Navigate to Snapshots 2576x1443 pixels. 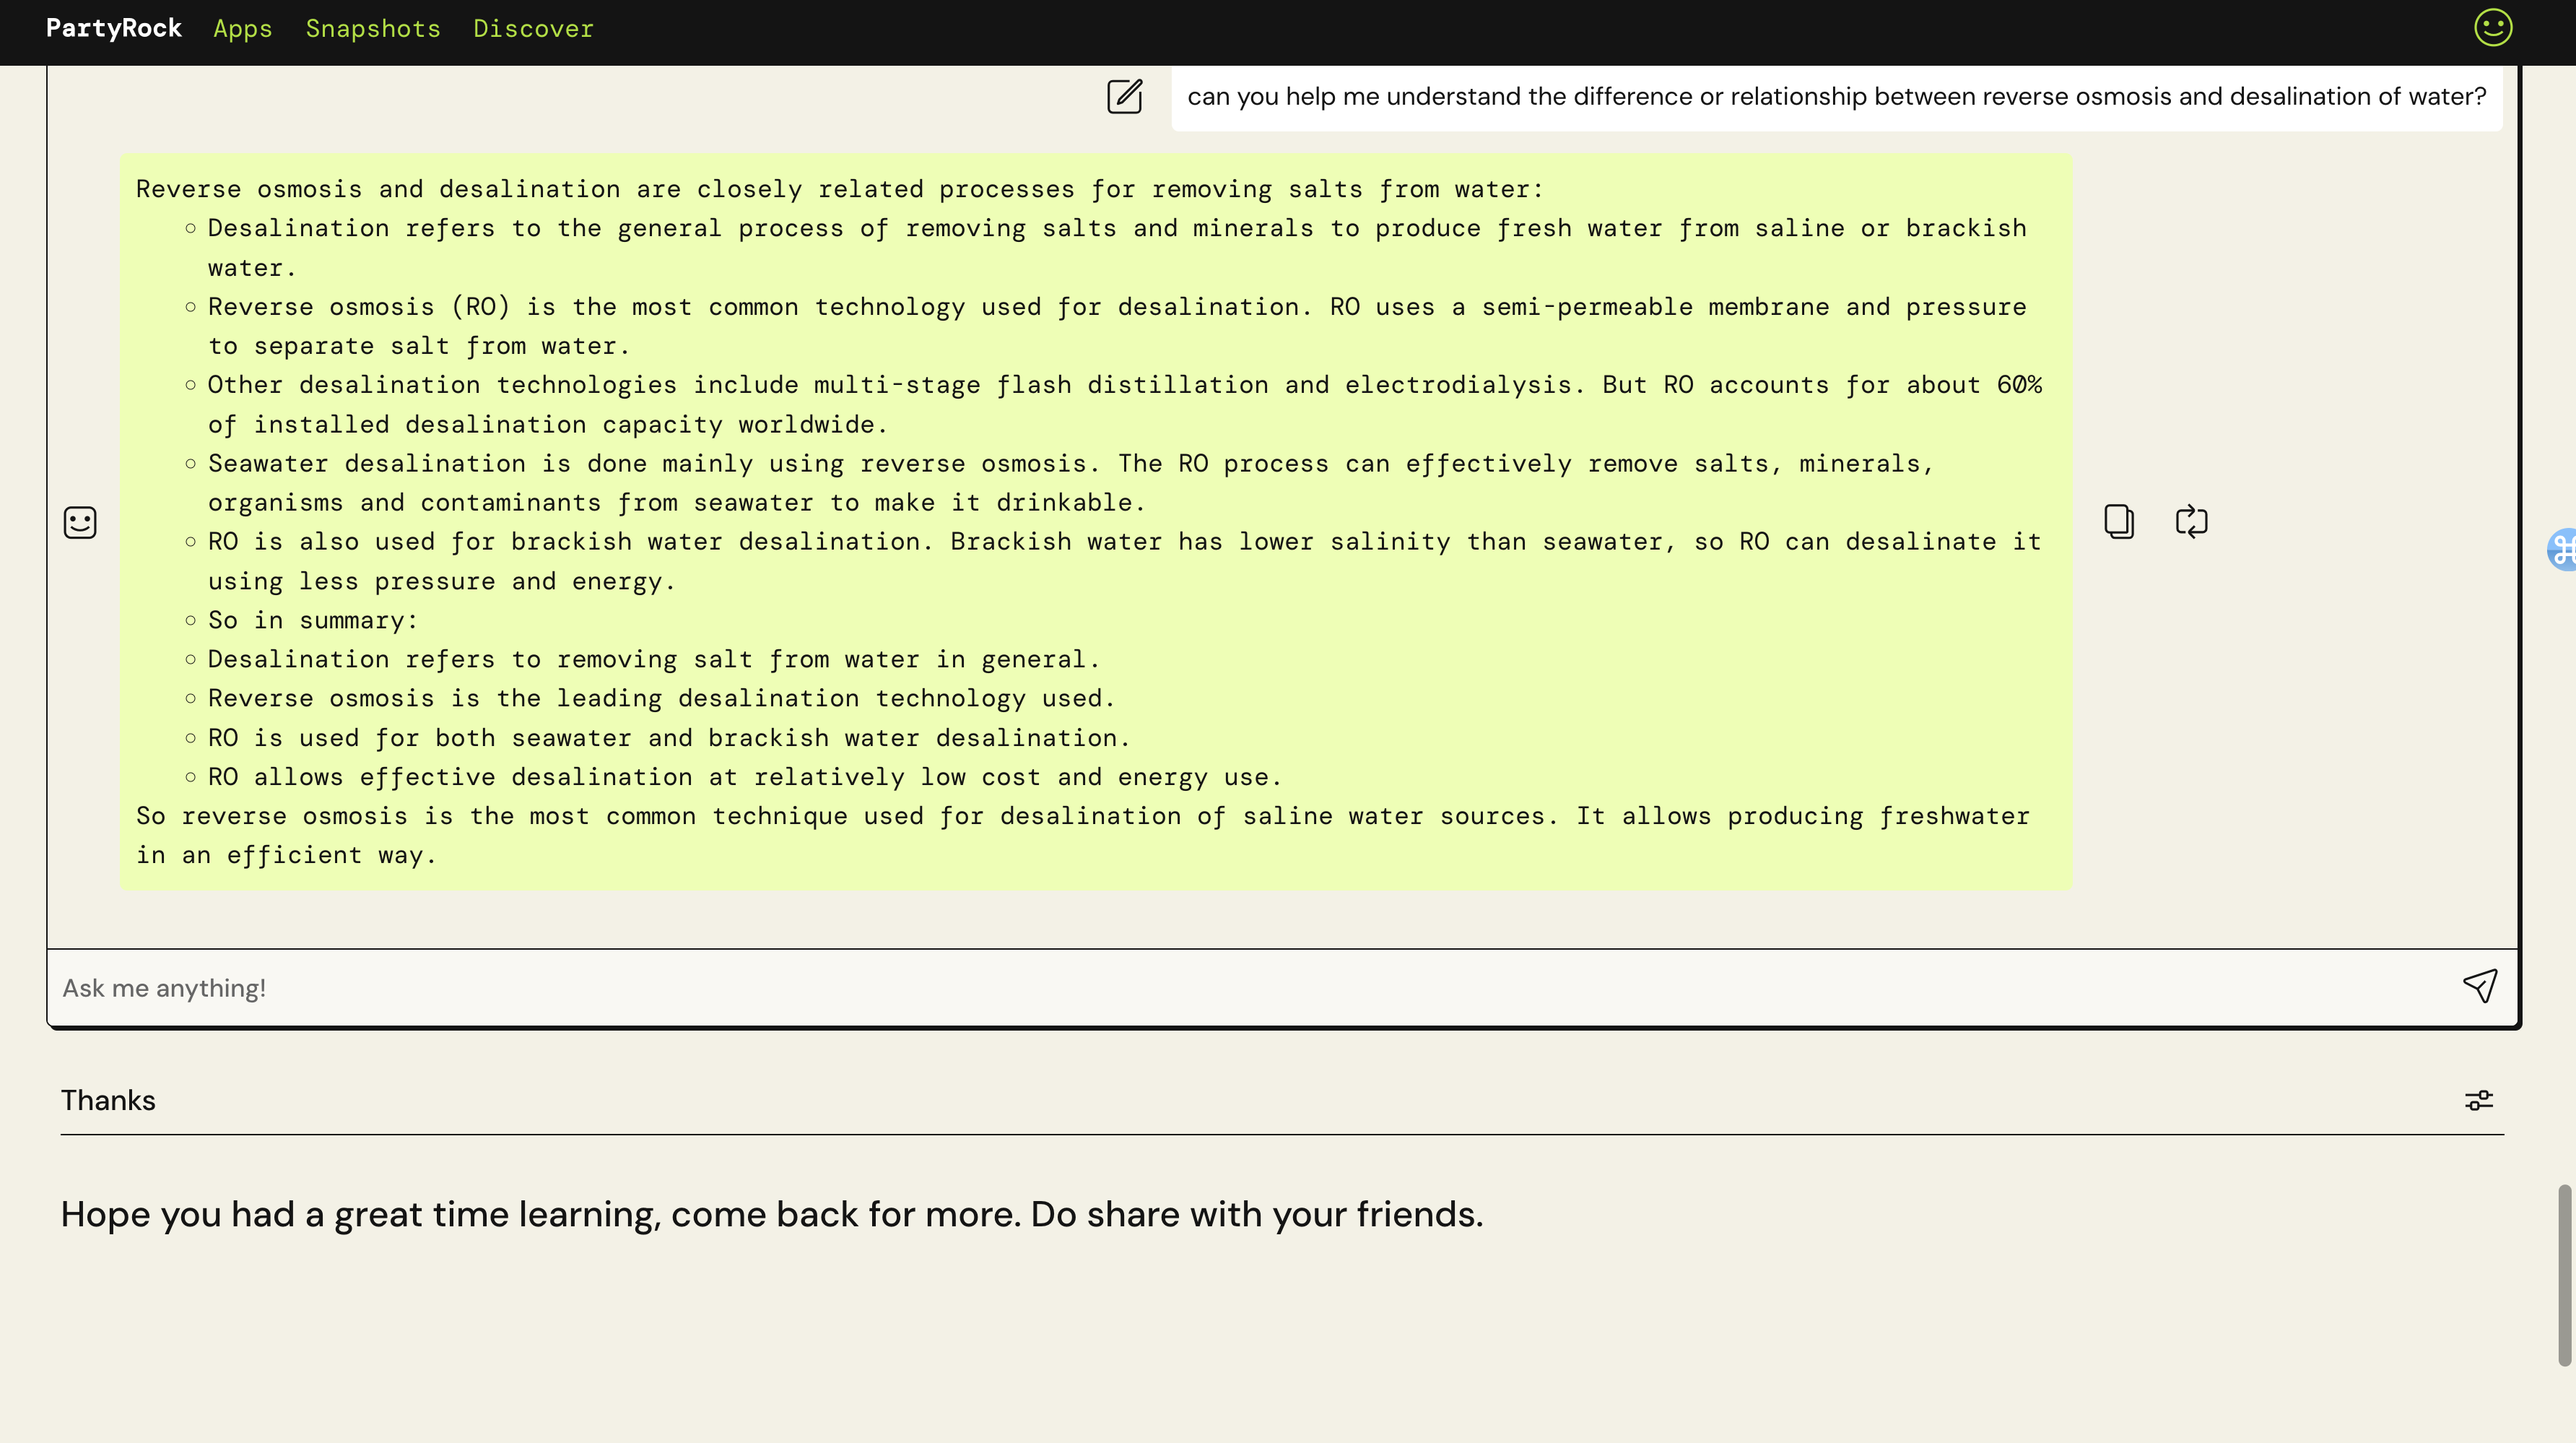coord(372,29)
